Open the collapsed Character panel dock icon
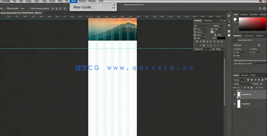Image resolution: width=267 pixels, height=136 pixels. pos(229,21)
